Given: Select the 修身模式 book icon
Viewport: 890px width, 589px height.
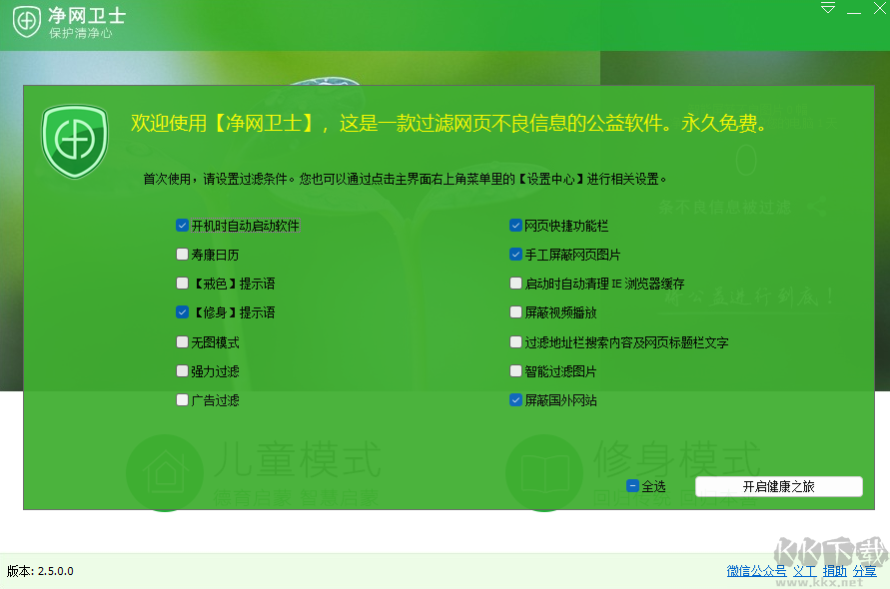Looking at the screenshot, I should tap(543, 472).
